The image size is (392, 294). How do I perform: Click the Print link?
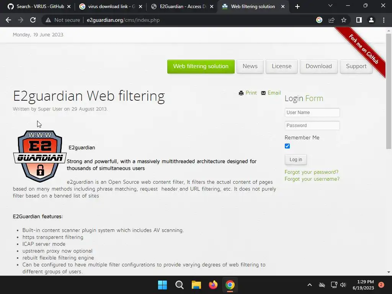pos(251,93)
